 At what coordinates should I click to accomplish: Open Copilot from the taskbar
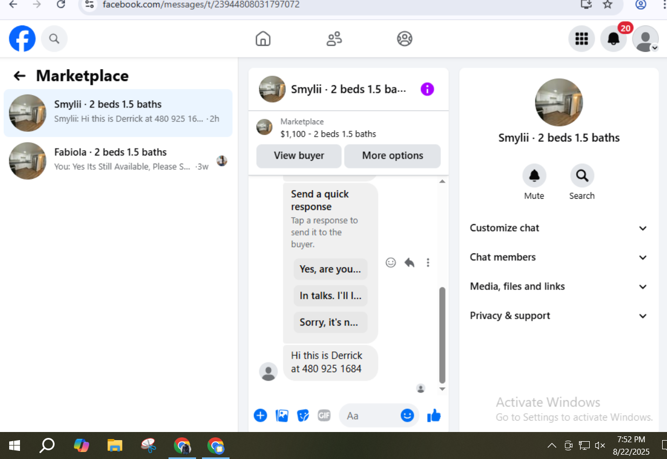(82, 446)
